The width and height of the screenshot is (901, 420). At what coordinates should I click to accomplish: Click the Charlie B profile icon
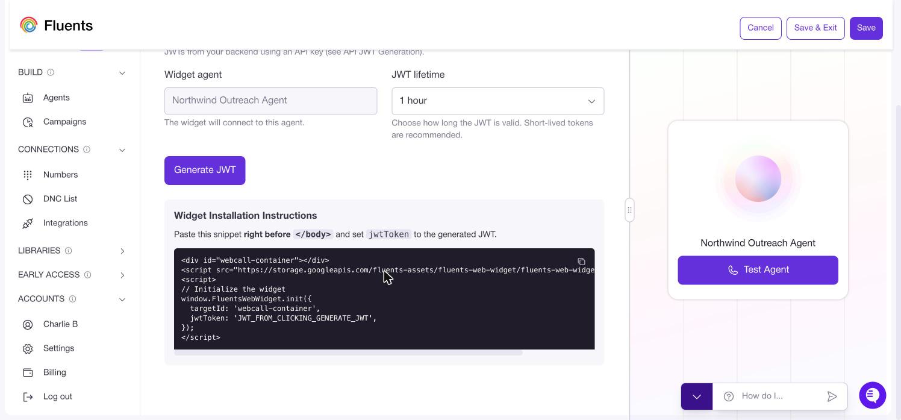coord(28,324)
